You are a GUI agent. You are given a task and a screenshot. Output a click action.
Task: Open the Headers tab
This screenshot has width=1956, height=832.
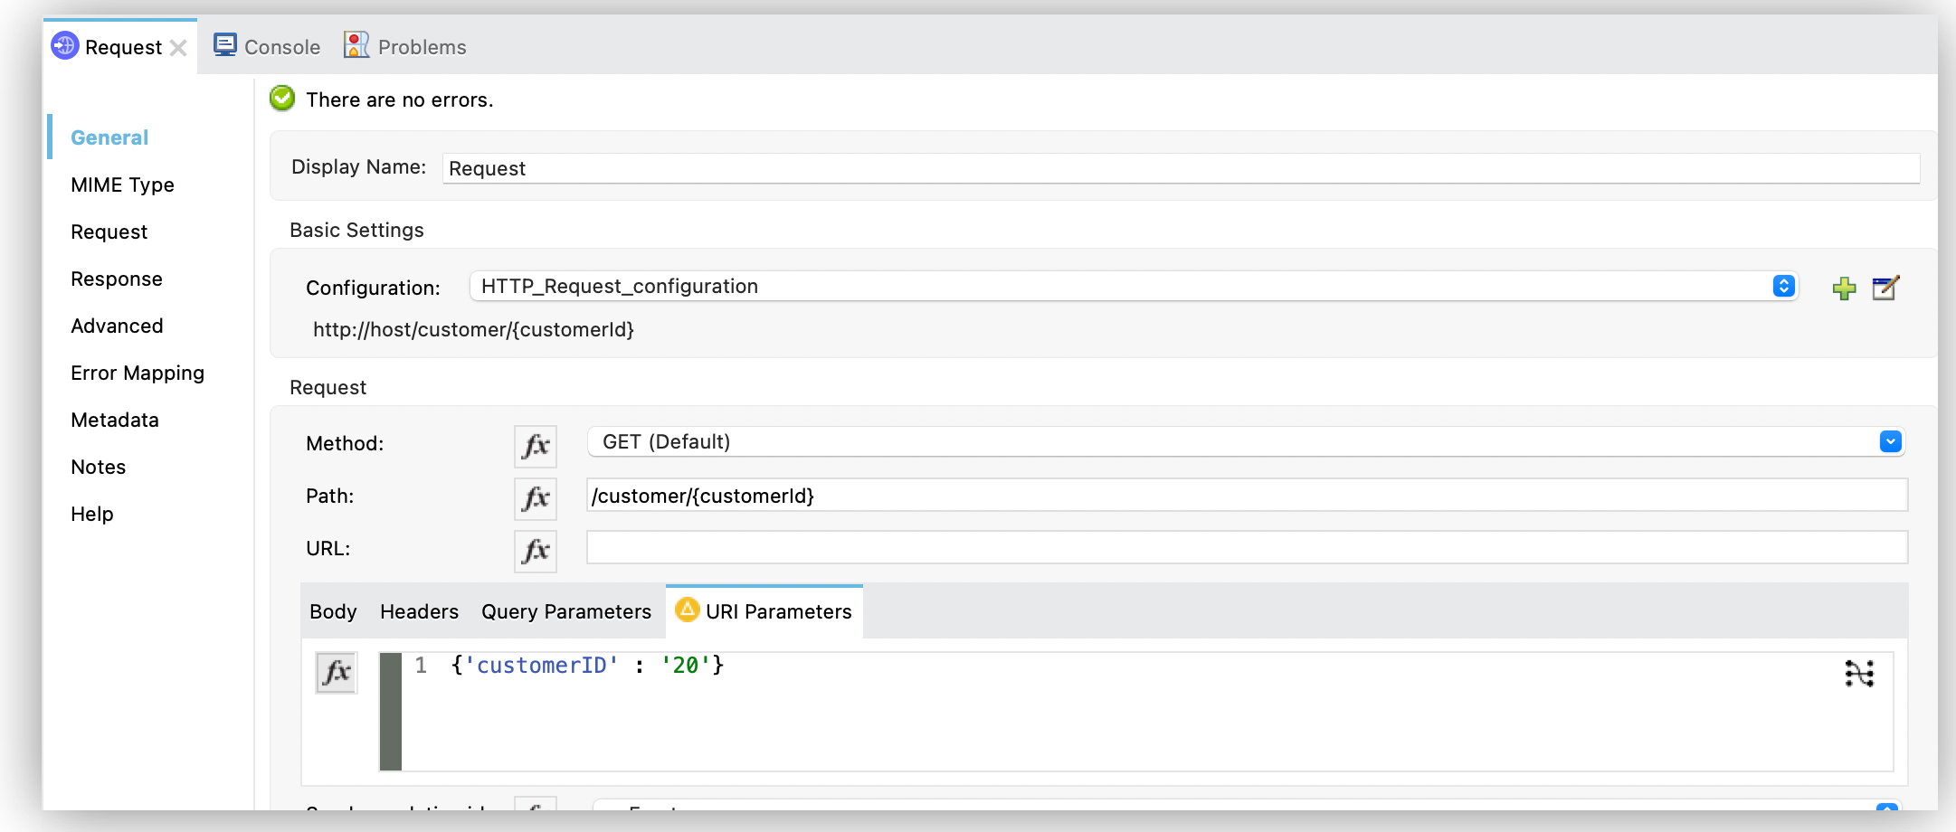point(419,612)
